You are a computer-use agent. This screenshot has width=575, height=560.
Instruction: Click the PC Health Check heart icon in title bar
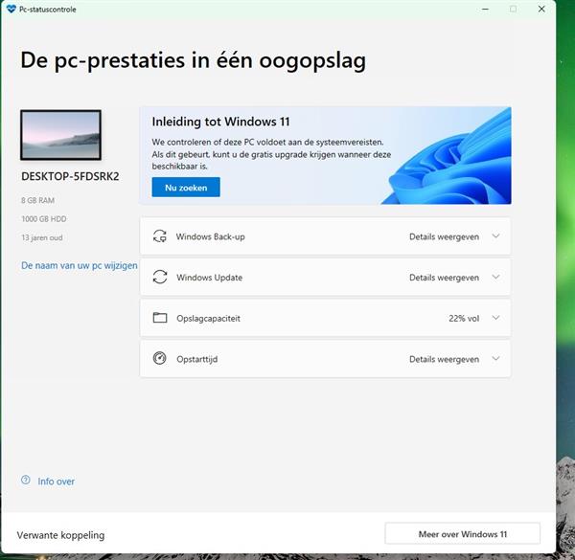11,9
